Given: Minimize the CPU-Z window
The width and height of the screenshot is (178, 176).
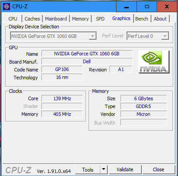Looking at the screenshot, I should (127, 7).
